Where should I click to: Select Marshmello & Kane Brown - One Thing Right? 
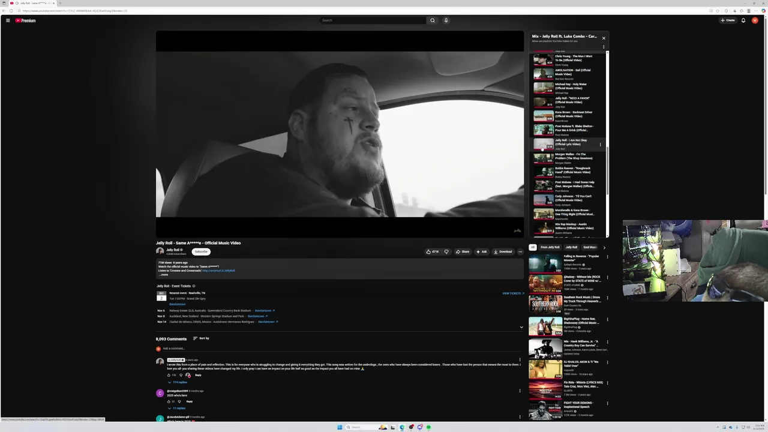pyautogui.click(x=568, y=214)
